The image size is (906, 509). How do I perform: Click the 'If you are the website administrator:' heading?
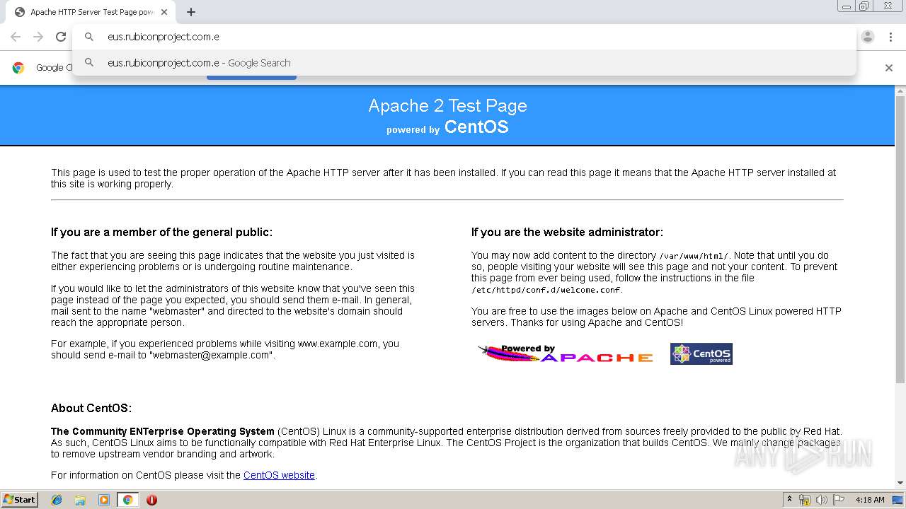pyautogui.click(x=567, y=232)
